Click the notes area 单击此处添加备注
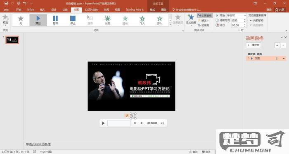This screenshot has height=154, width=289. point(38,145)
